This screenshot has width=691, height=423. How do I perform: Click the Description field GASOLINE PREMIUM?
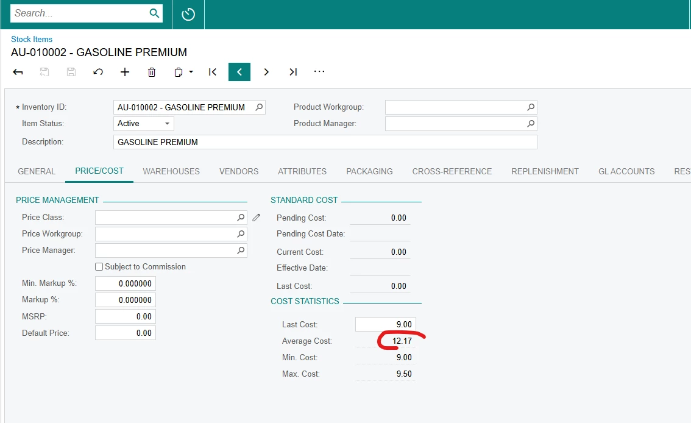[325, 143]
